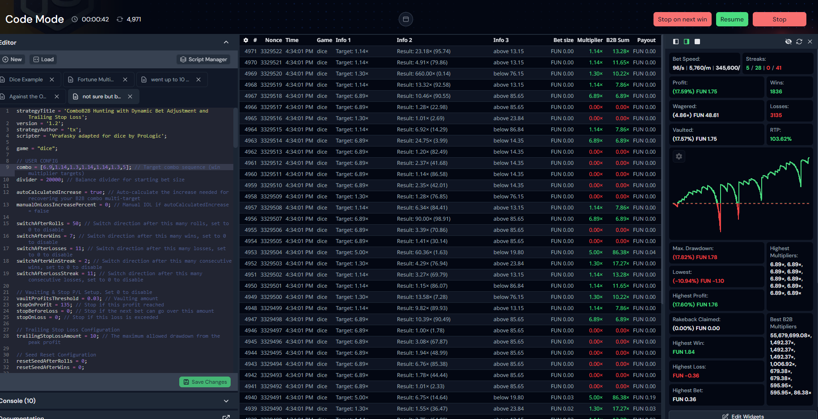
Task: Click the refresh icon in stats panel
Action: (x=799, y=42)
